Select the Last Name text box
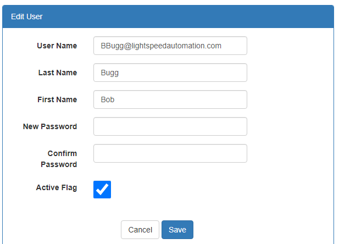The image size is (339, 244). click(x=170, y=73)
